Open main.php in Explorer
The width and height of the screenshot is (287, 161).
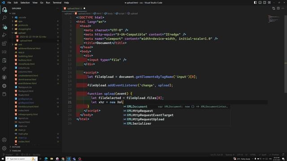[x=35, y=134]
